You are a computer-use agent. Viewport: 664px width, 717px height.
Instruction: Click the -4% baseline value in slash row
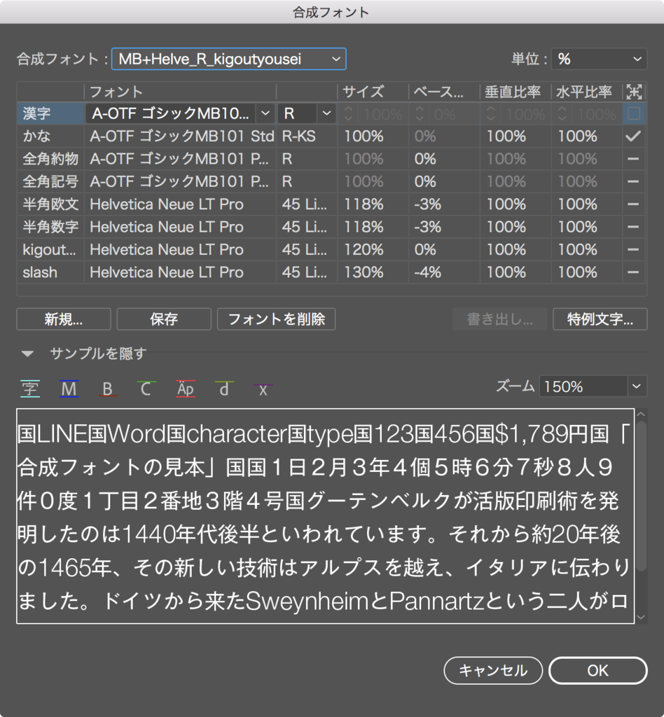[x=427, y=272]
